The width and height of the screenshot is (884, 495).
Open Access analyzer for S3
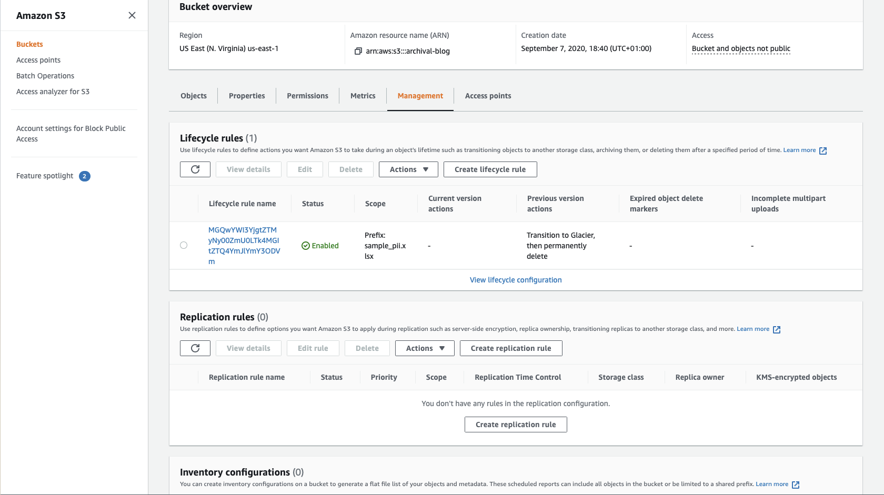[x=53, y=92]
